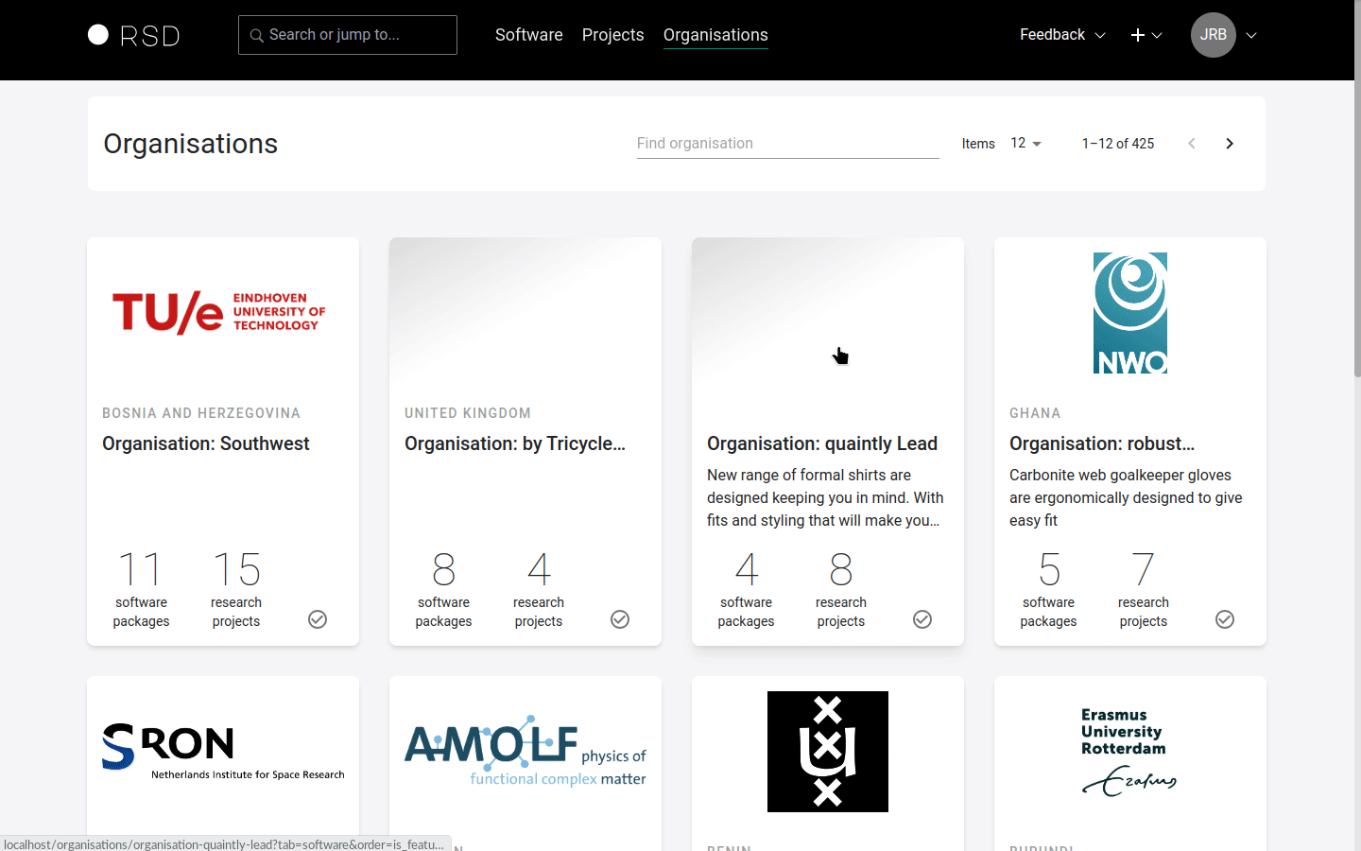This screenshot has height=851, width=1361.
Task: Open Organisation: Southwest title link
Action: click(x=206, y=443)
